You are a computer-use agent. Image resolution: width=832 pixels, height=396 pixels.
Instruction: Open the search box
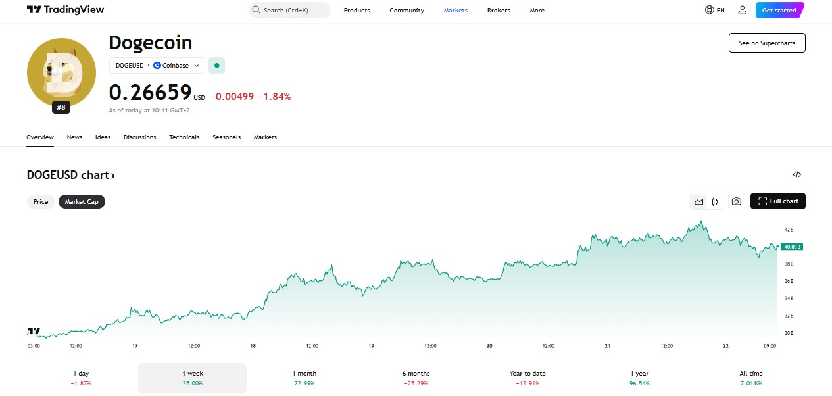(x=289, y=10)
